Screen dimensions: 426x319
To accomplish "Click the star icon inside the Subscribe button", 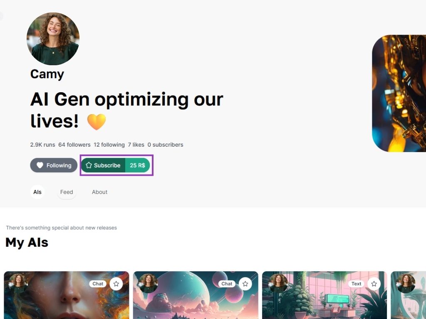I will (x=89, y=165).
